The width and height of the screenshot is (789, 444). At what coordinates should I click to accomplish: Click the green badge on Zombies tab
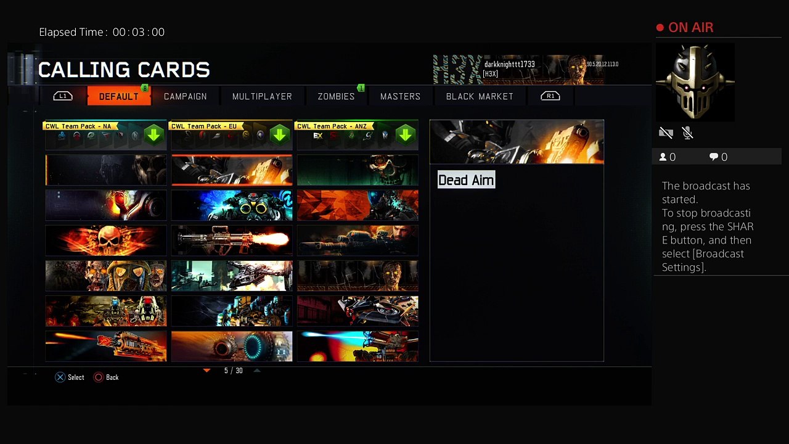[x=361, y=88]
